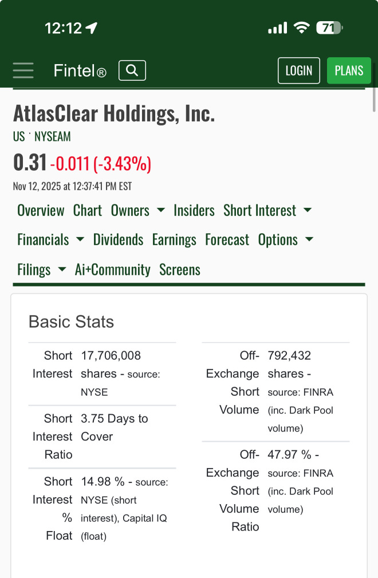The height and width of the screenshot is (578, 378).
Task: Switch to the Chart tab
Action: (88, 210)
